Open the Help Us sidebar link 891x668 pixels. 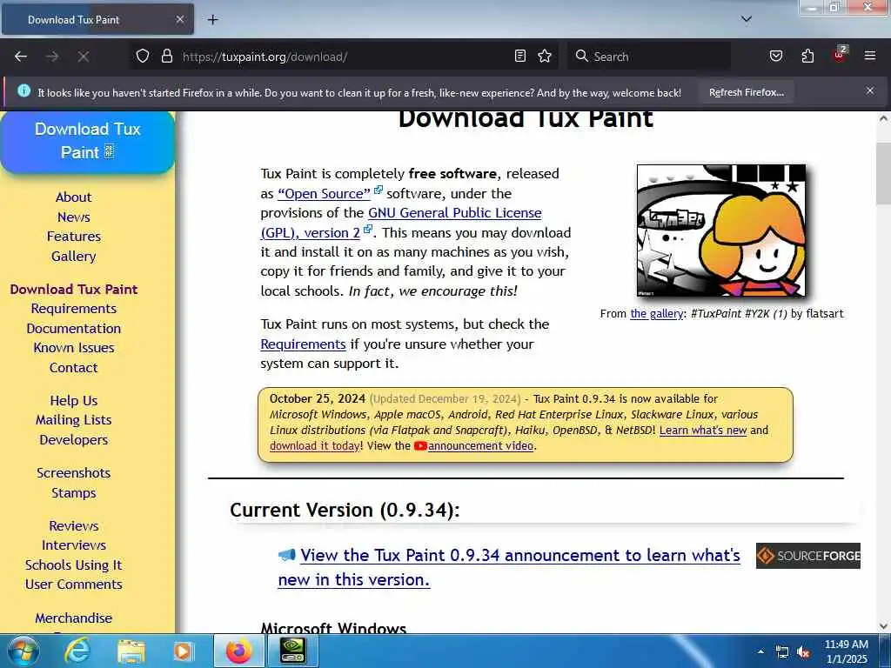(x=73, y=400)
